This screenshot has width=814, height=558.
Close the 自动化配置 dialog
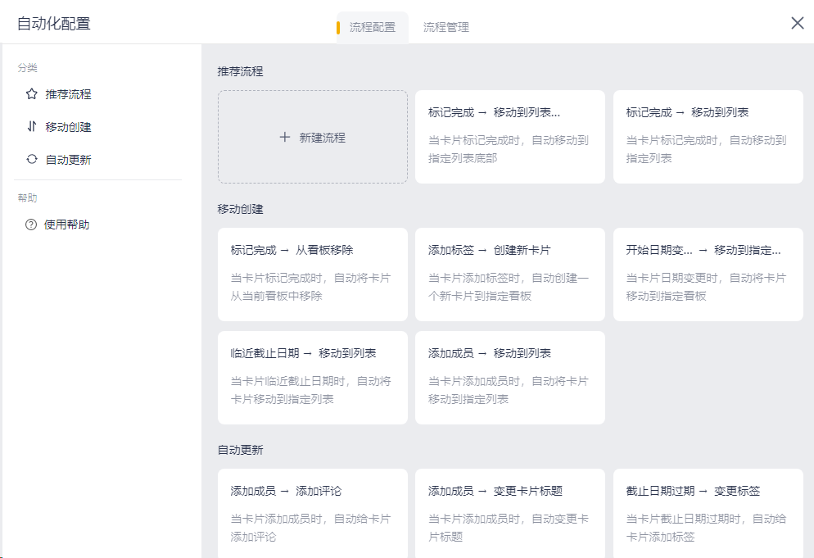(x=797, y=23)
